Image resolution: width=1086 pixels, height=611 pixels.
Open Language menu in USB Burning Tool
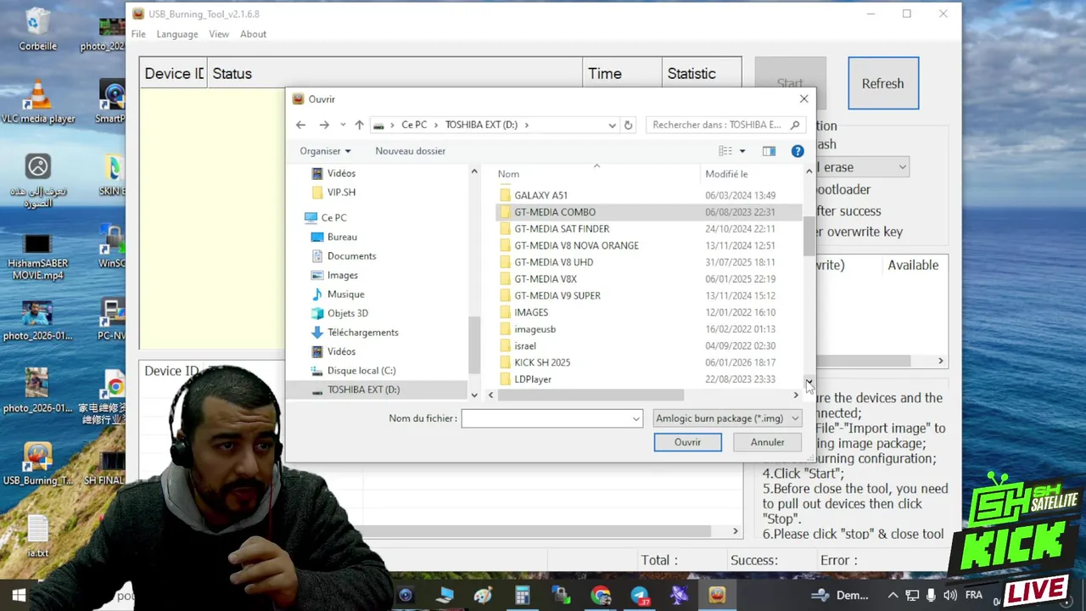[177, 34]
